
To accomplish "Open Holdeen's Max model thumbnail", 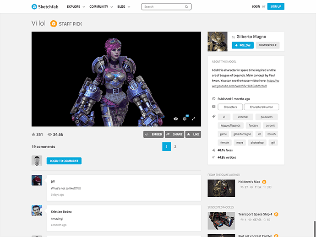I will click(221, 188).
